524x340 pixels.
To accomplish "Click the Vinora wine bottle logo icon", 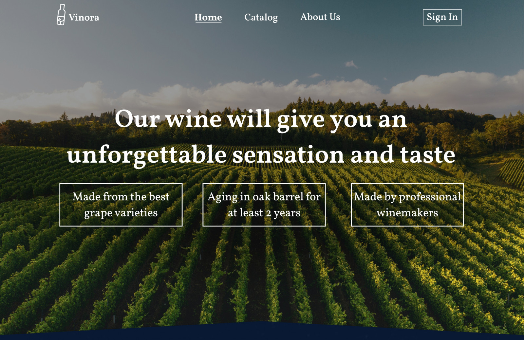I will coord(61,15).
